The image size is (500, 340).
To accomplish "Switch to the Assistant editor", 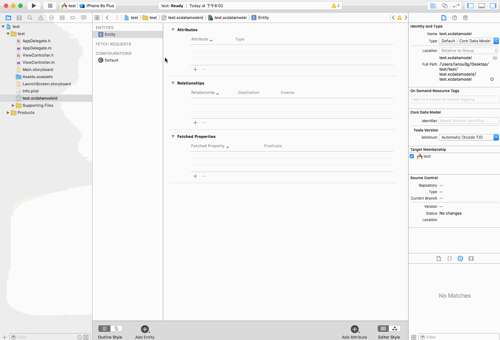I will click(x=445, y=6).
